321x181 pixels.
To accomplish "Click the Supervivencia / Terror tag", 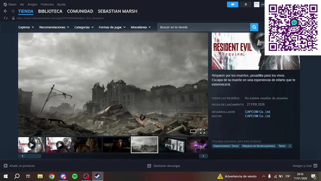I will click(x=226, y=146).
